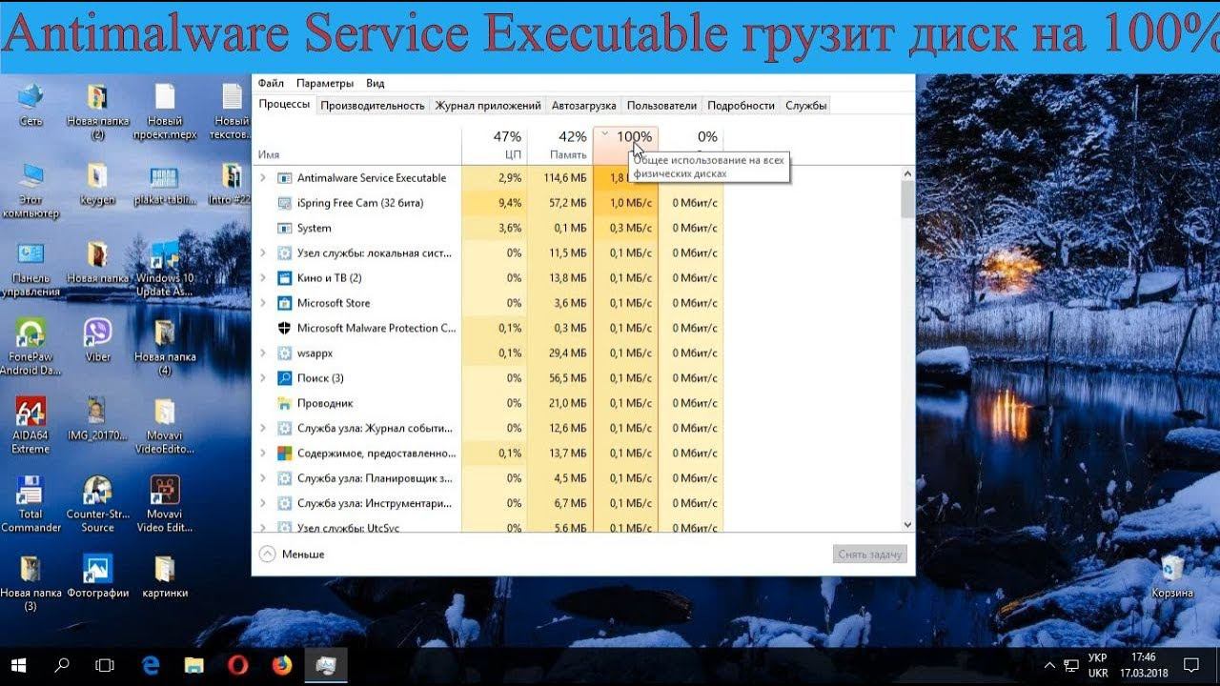
Task: Open the Сеть network desktop icon
Action: [x=31, y=103]
